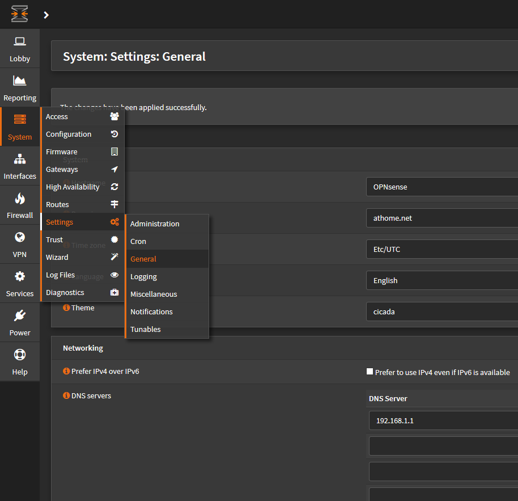This screenshot has height=501, width=518.
Task: Open the Firewall section
Action: click(20, 205)
